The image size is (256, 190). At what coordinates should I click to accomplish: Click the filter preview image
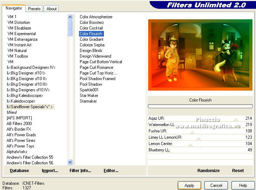[x=200, y=55]
